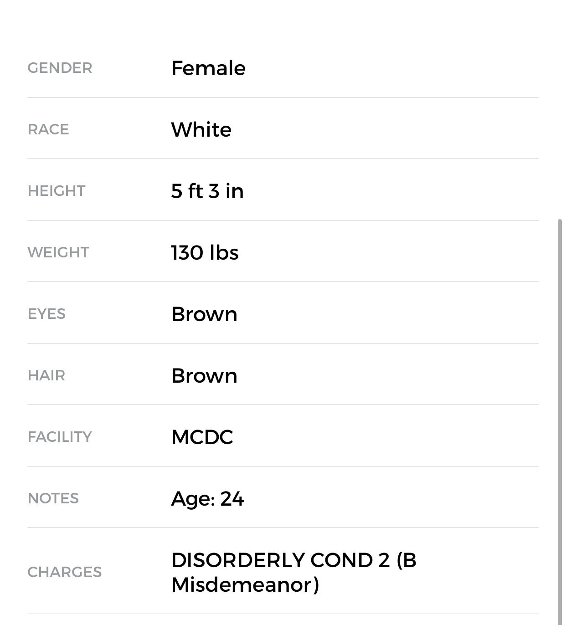Viewport: 566px width, 625px height.
Task: Click the RACE field label
Action: [x=48, y=129]
